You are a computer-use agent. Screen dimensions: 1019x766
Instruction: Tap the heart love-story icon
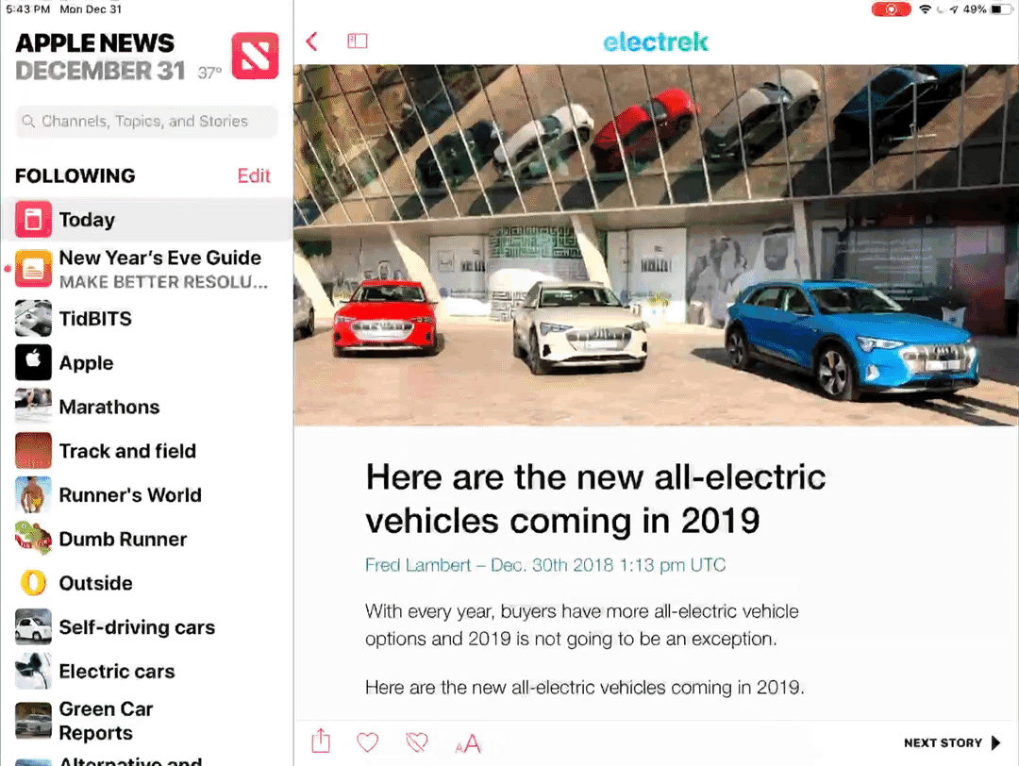[368, 742]
